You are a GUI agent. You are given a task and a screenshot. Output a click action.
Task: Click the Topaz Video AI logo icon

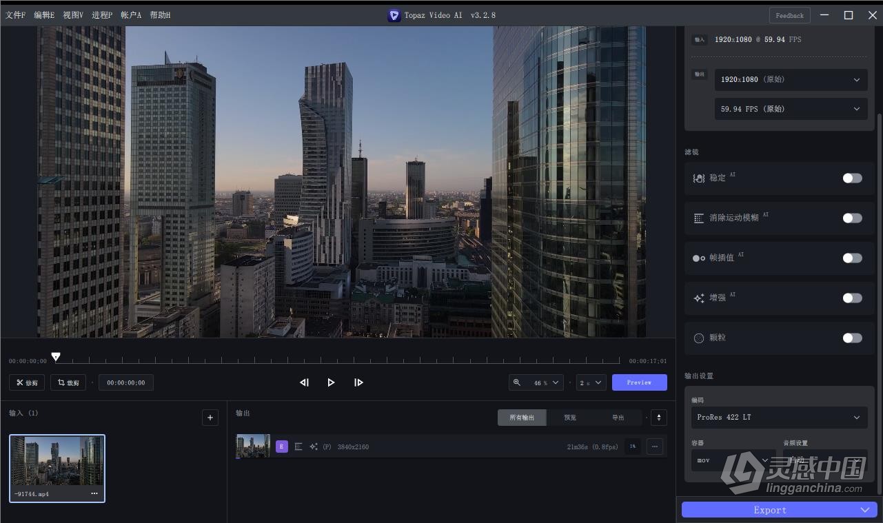click(x=394, y=15)
